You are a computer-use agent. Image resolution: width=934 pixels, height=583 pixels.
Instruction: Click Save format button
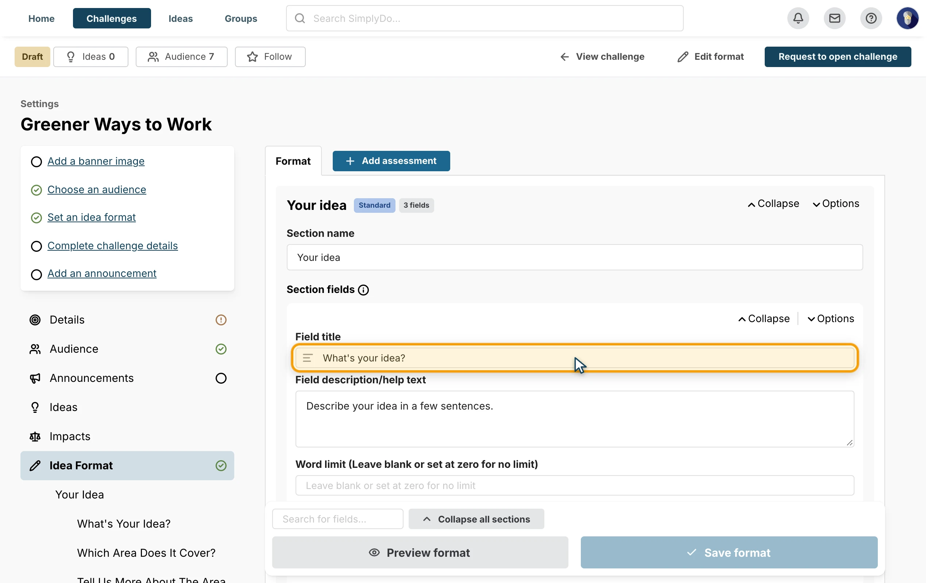[729, 552]
